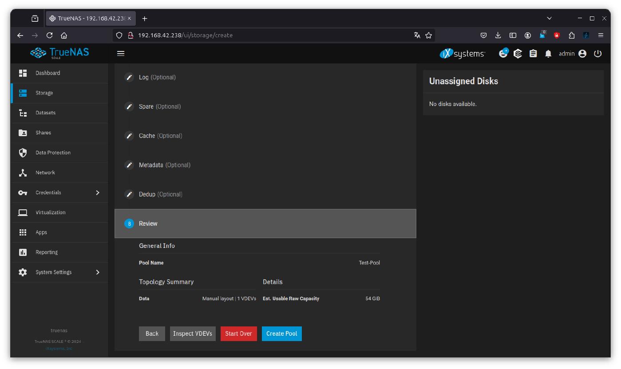This screenshot has height=369, width=621.
Task: Navigate to Datasets in sidebar
Action: click(x=46, y=113)
